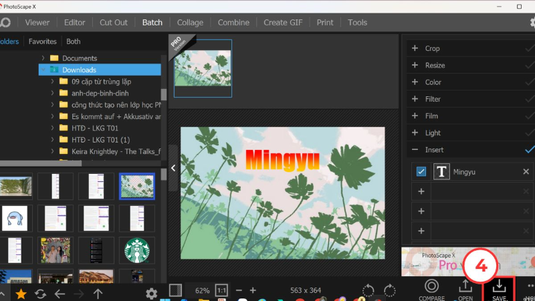Viewport: 535px width, 301px height.
Task: Set zoom to 1:1 actual size
Action: (x=221, y=291)
